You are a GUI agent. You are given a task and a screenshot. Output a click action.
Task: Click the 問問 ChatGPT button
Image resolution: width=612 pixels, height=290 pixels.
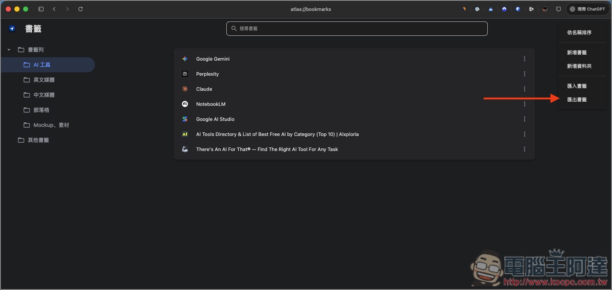tap(588, 9)
